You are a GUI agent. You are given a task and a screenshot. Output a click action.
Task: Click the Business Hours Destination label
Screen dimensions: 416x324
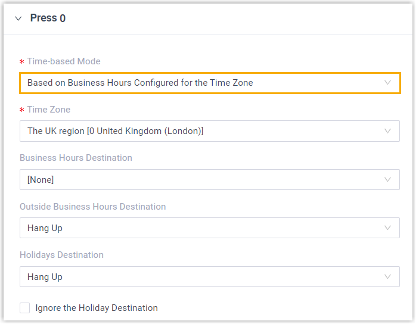pyautogui.click(x=76, y=158)
